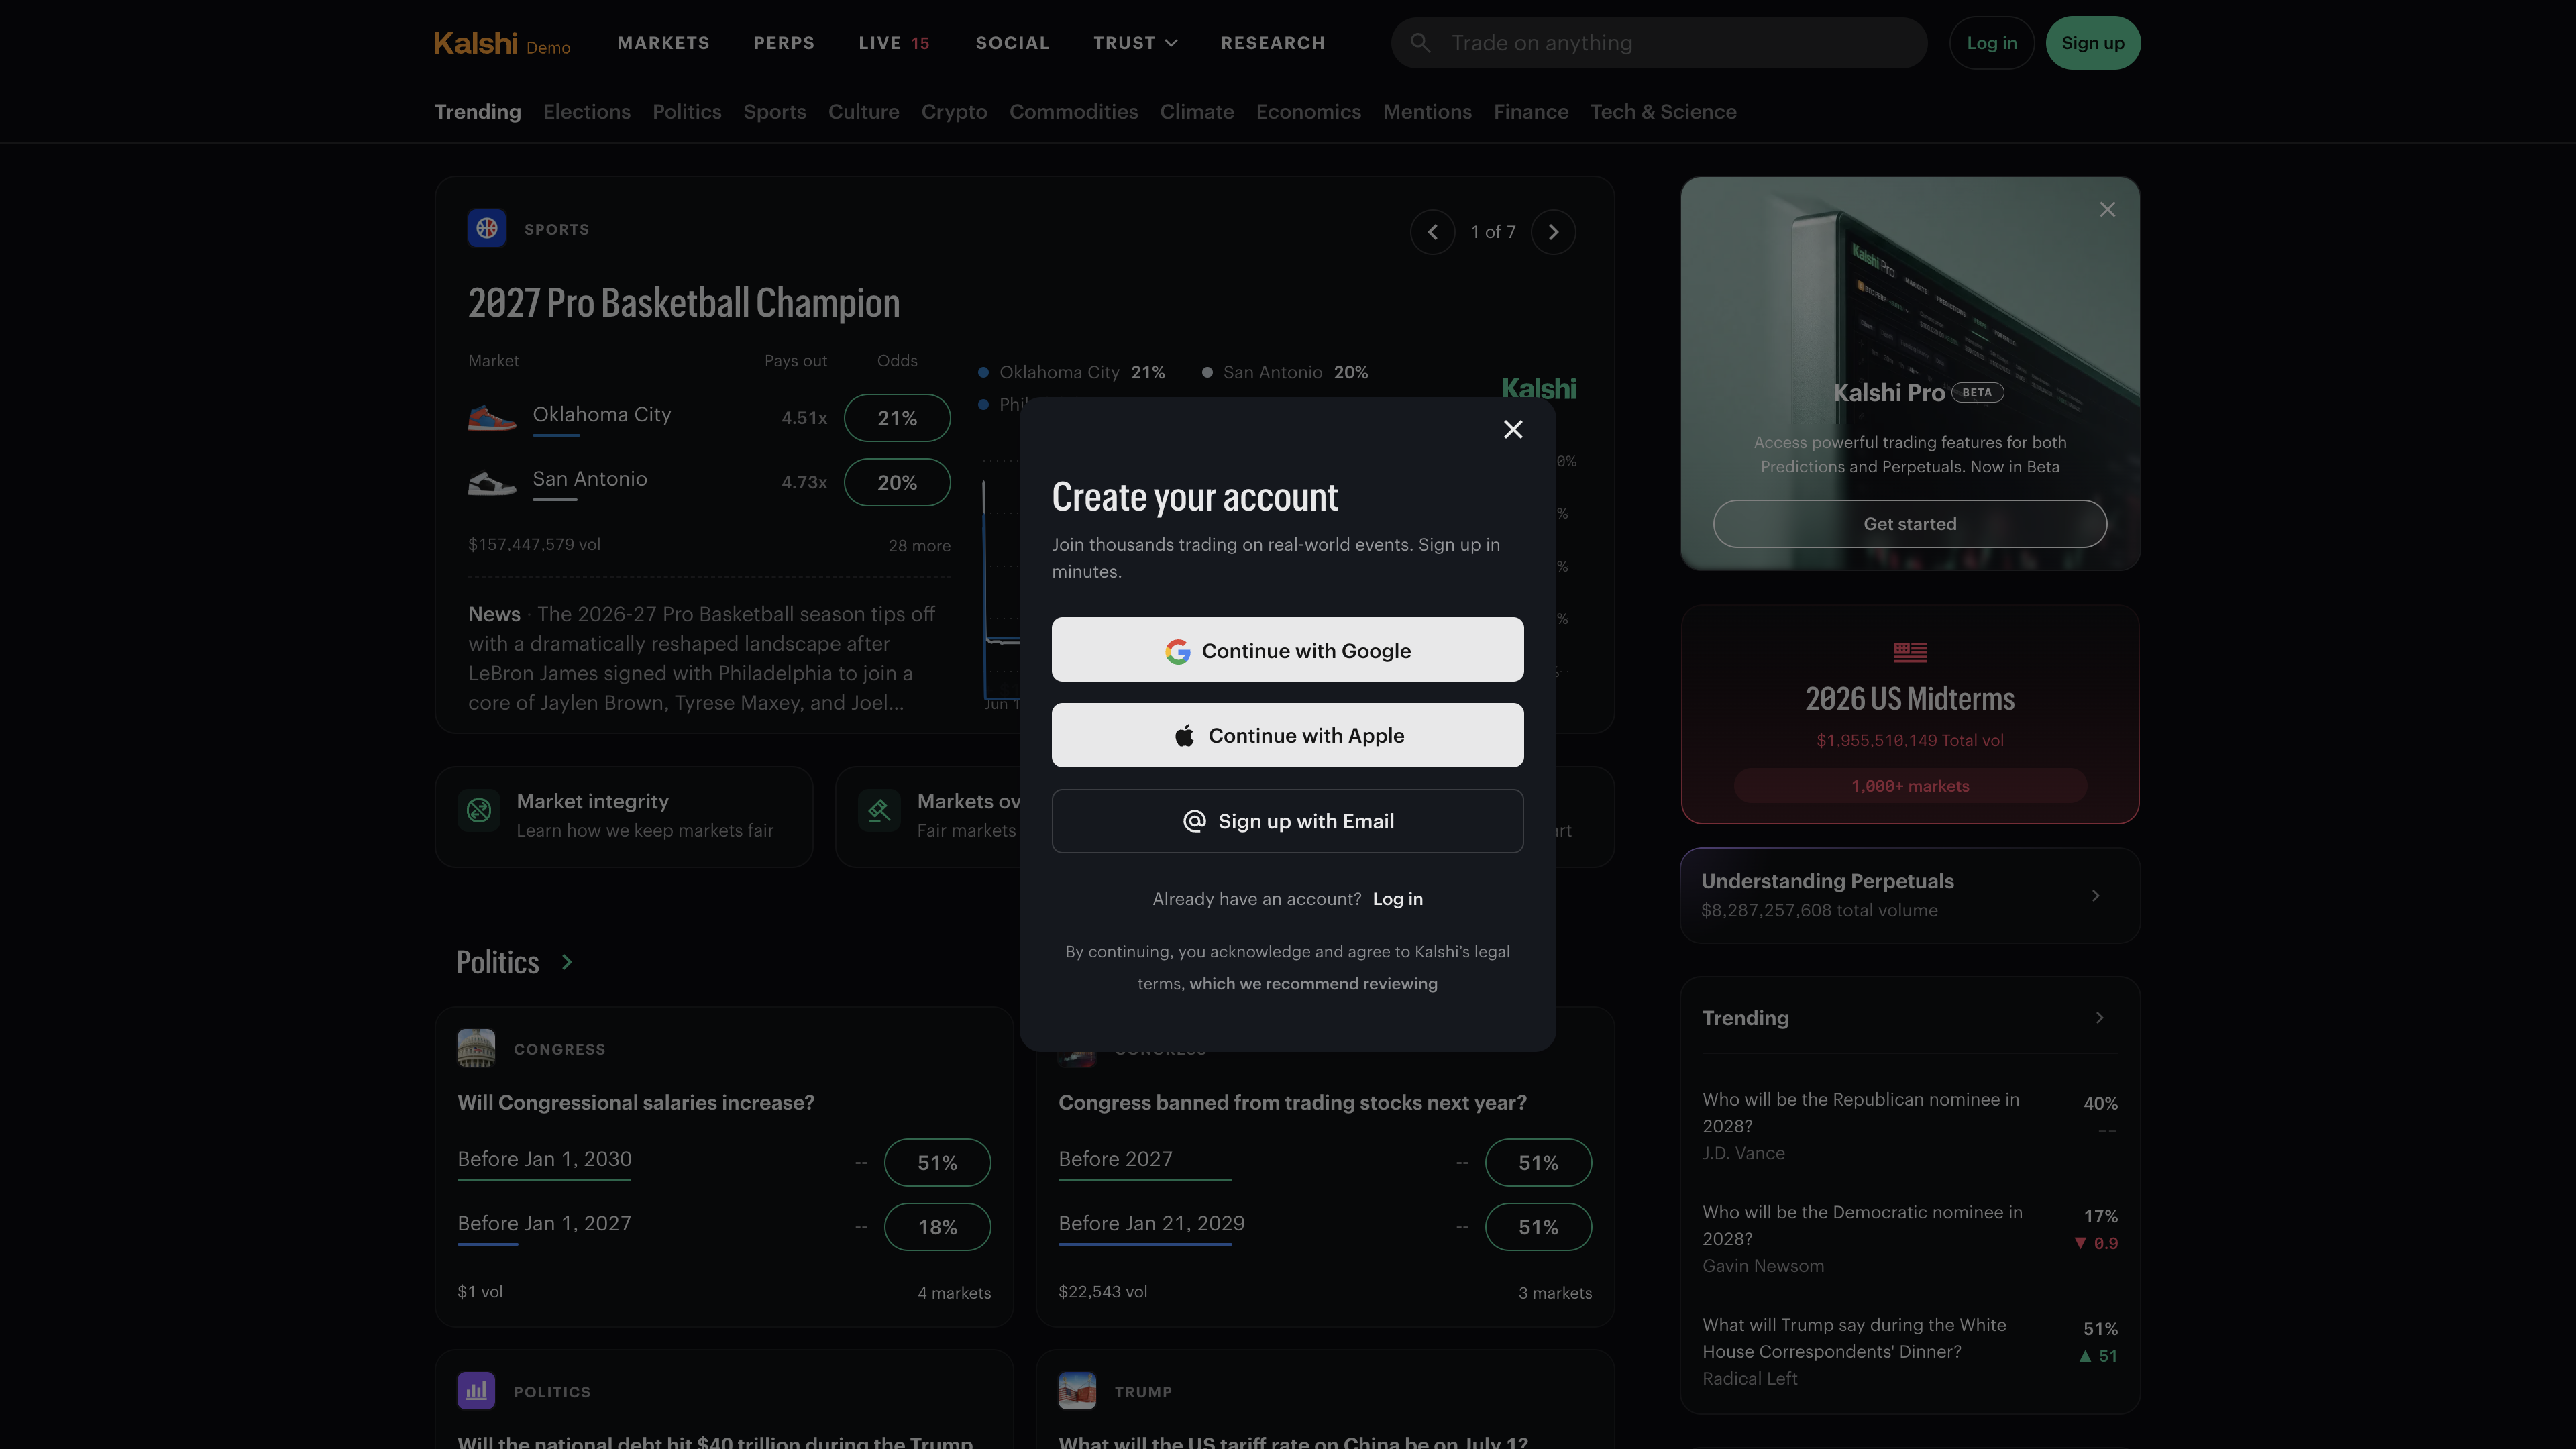This screenshot has height=1449, width=2576.
Task: Open the RESEARCH nav item
Action: click(1272, 43)
